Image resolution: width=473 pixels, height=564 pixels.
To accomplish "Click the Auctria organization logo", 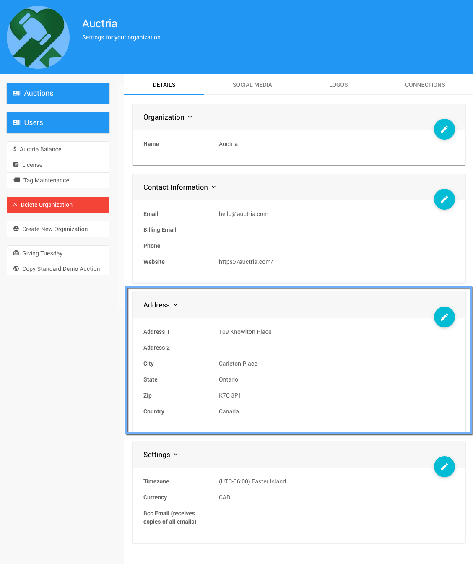I will point(38,37).
